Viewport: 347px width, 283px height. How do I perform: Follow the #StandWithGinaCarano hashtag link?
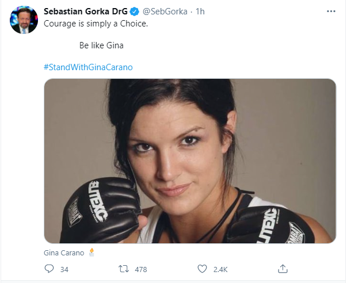(x=88, y=67)
